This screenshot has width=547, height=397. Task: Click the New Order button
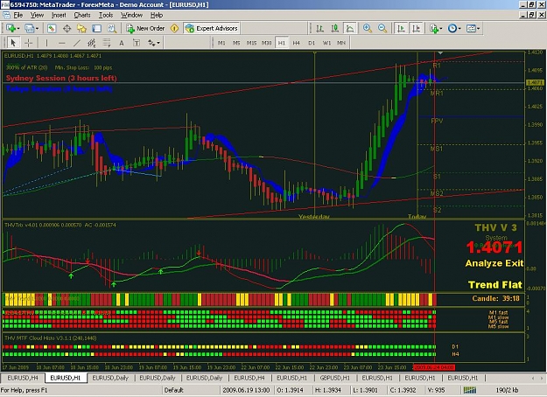coord(145,28)
